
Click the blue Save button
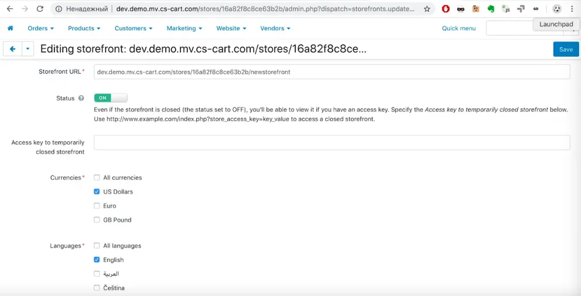click(x=566, y=49)
